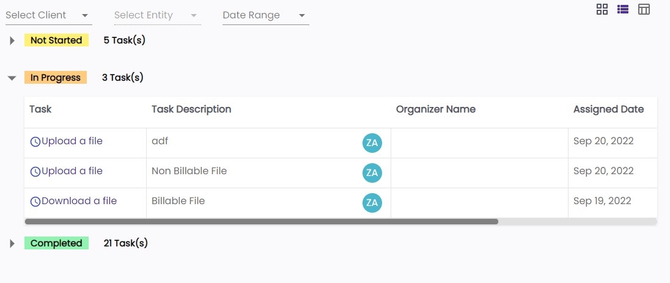Open the Date Range dropdown

click(x=265, y=15)
